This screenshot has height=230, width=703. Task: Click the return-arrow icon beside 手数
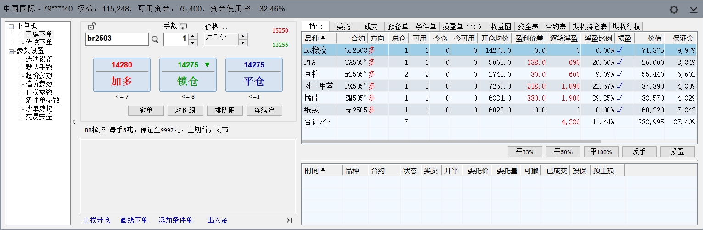(x=184, y=27)
